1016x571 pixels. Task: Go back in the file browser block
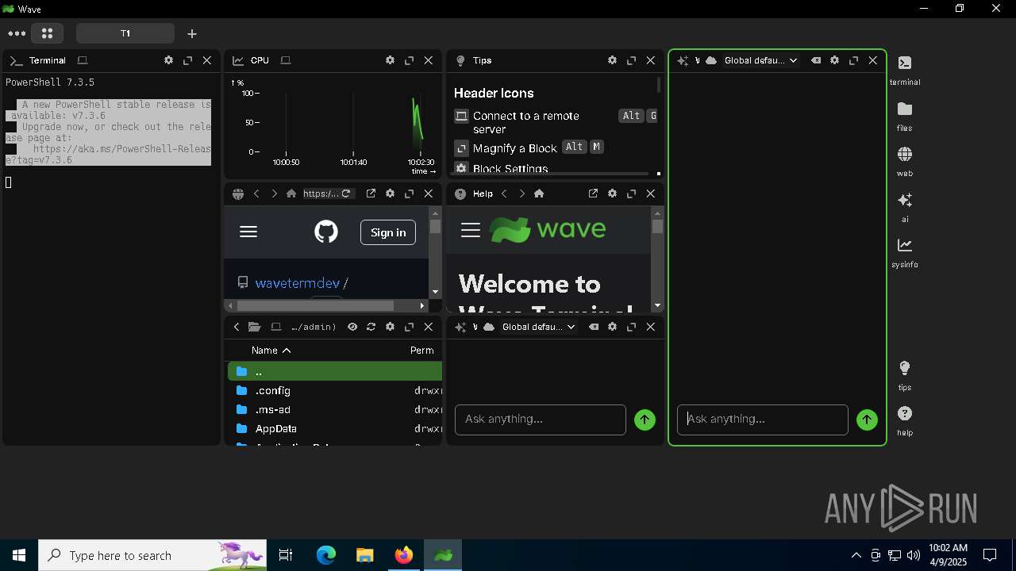pos(236,327)
